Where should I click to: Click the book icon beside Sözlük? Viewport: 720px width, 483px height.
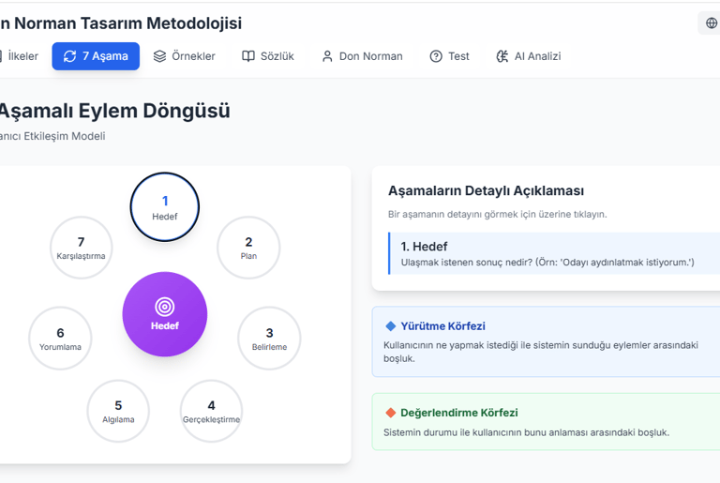pyautogui.click(x=247, y=56)
